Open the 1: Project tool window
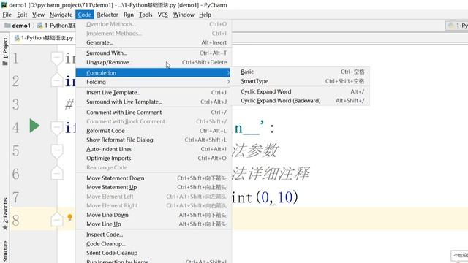 (x=5, y=51)
